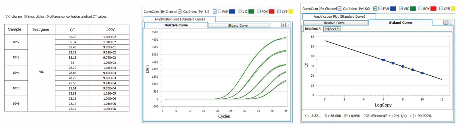Click the green VIC swatch above the DRn amplification plot
This screenshot has width=460, height=127.
(x=252, y=11)
